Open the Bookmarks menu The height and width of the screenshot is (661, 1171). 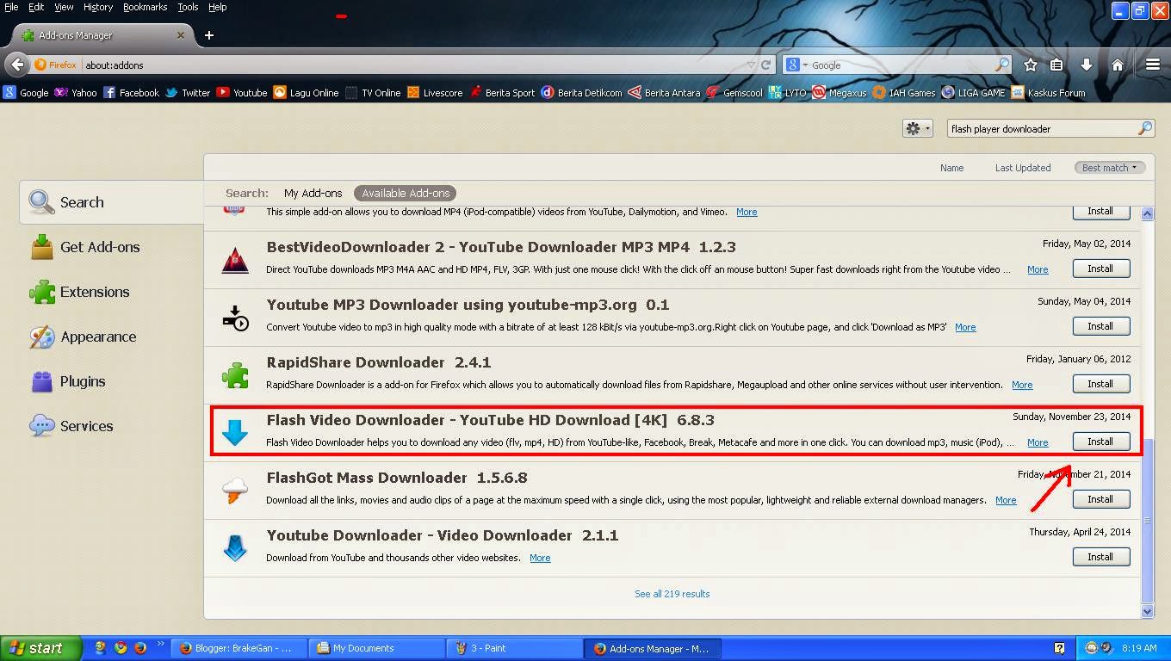pos(145,6)
